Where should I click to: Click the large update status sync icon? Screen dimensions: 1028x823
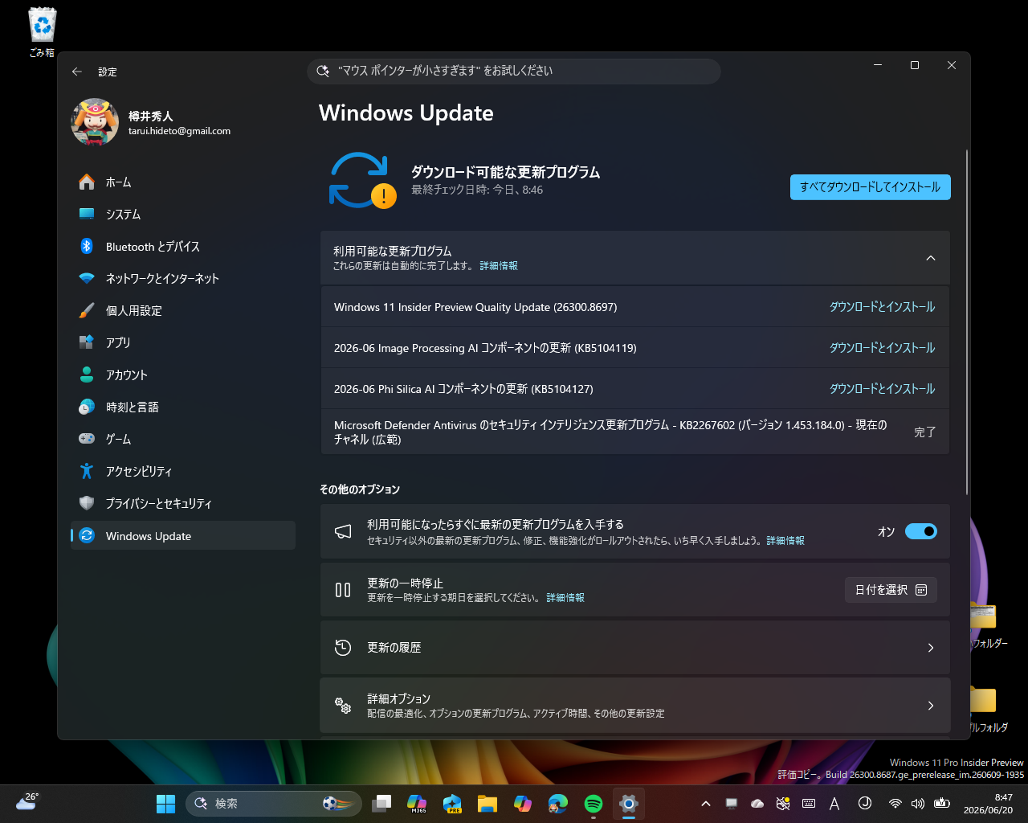point(361,180)
